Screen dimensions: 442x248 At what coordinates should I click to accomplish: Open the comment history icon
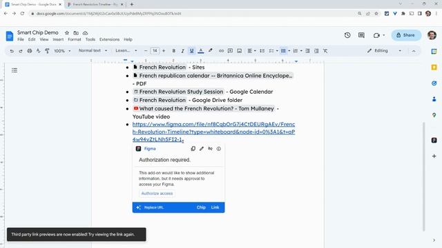361,35
